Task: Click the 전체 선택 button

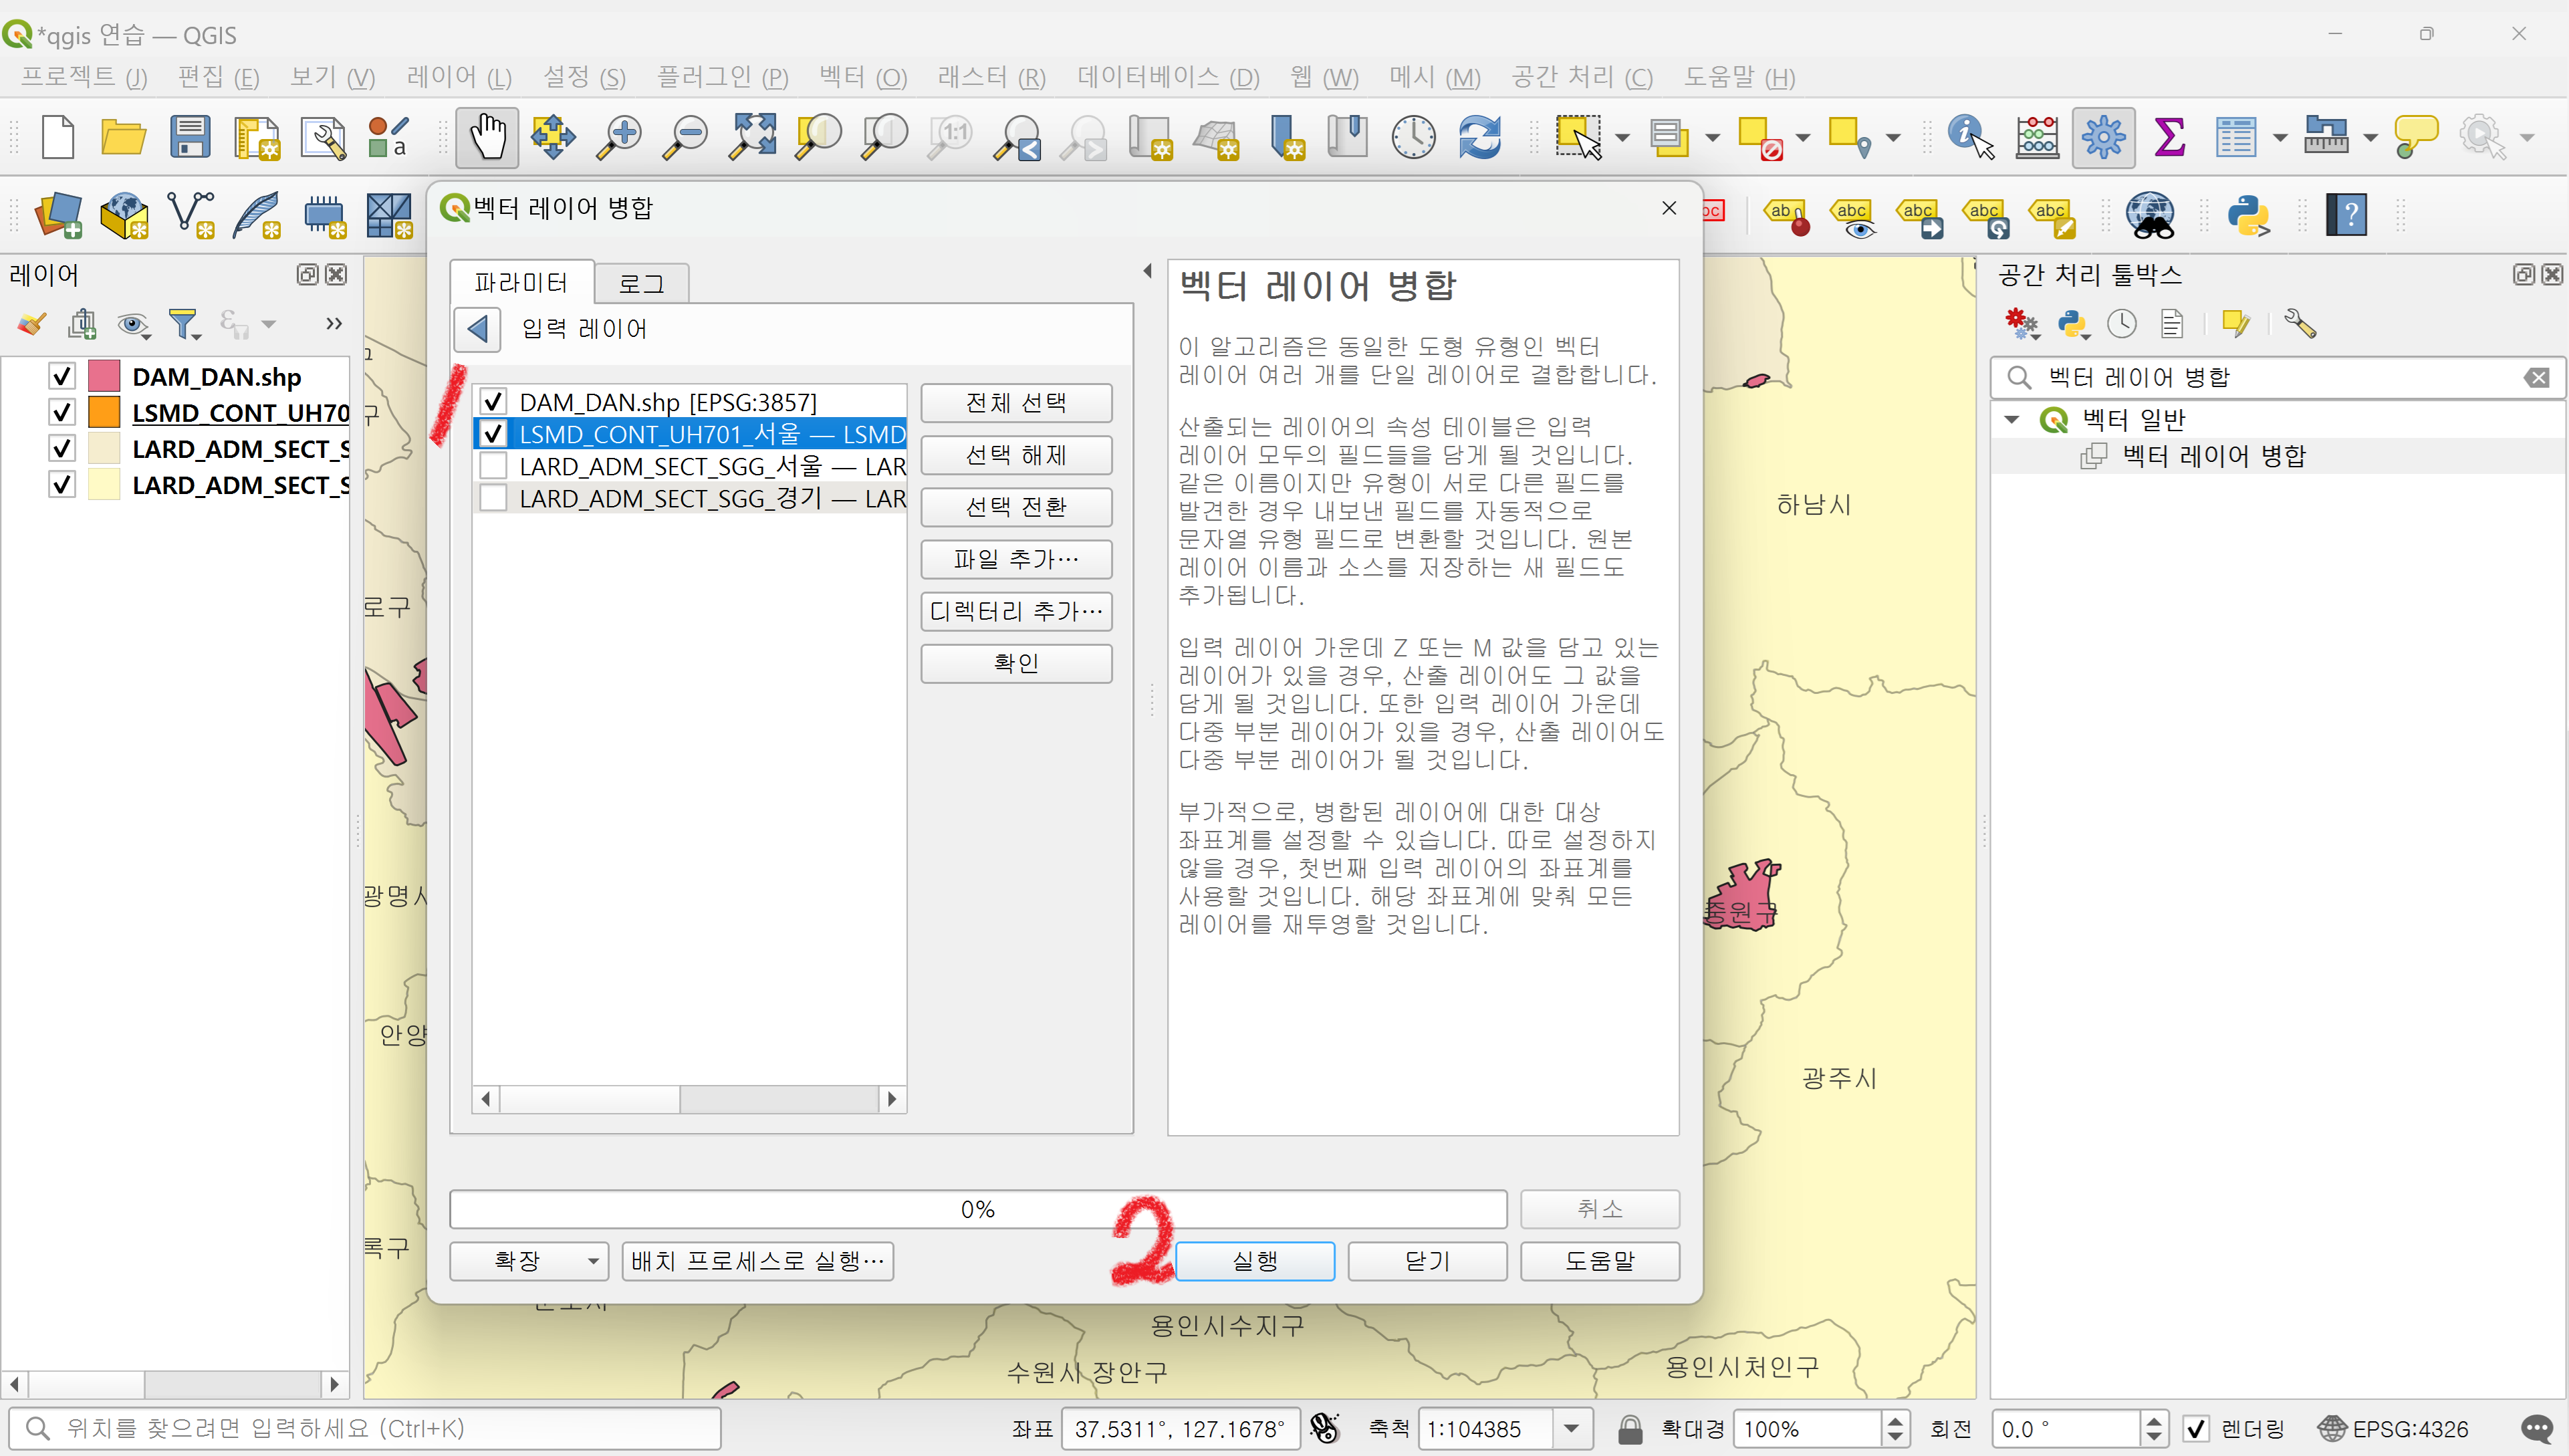Action: coord(1015,403)
